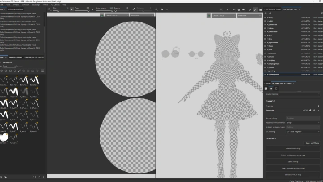323x182 pixels.
Task: Click green plus icon in 3D viewport header
Action: (209, 16)
